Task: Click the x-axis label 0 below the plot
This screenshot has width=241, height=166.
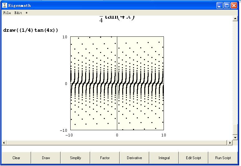Action: [x=117, y=135]
